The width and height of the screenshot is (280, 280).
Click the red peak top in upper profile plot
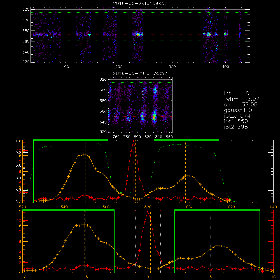(x=133, y=141)
